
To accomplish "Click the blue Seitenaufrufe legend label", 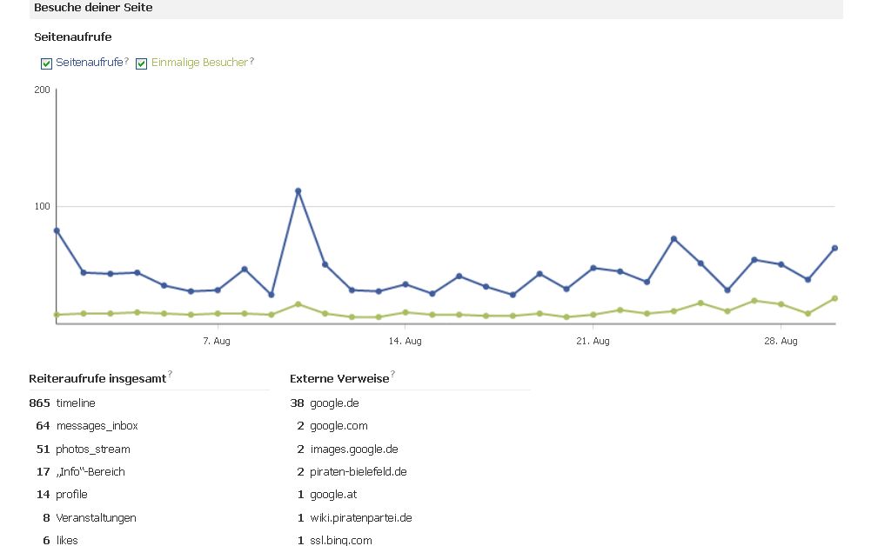I will [89, 63].
